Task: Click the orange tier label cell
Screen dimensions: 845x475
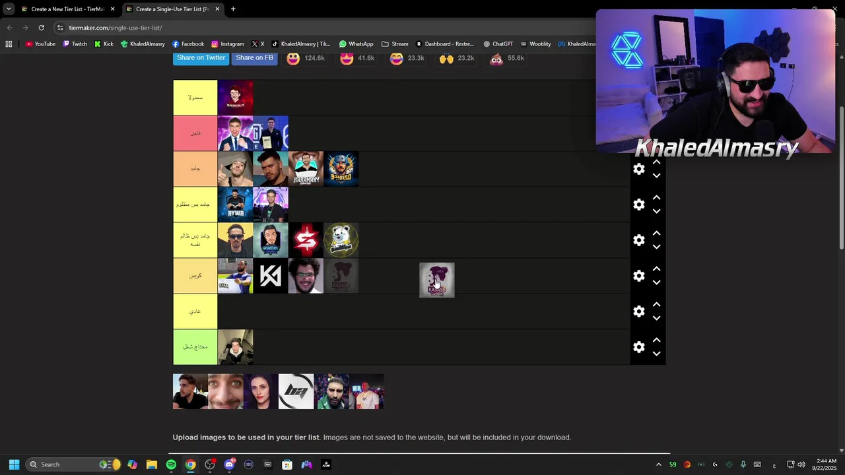Action: (x=195, y=169)
